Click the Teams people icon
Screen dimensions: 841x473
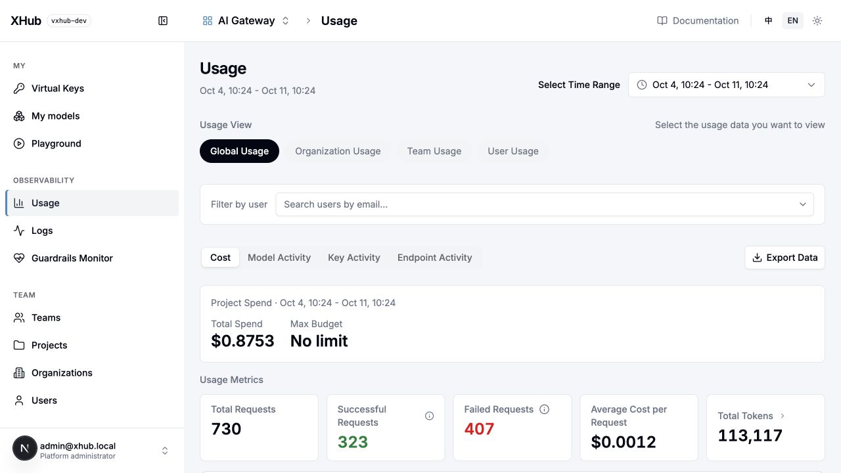click(19, 318)
